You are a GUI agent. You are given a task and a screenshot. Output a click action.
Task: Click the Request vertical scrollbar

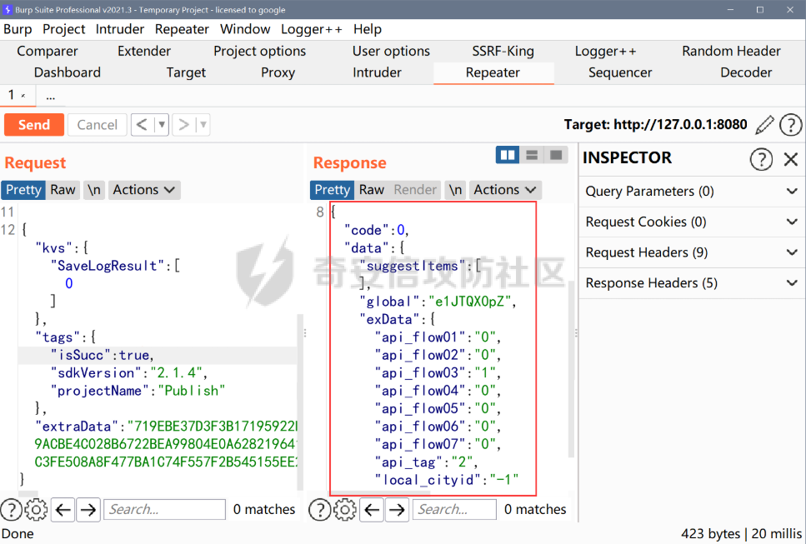[x=301, y=401]
